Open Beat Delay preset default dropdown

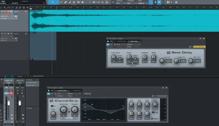[x=133, y=45]
